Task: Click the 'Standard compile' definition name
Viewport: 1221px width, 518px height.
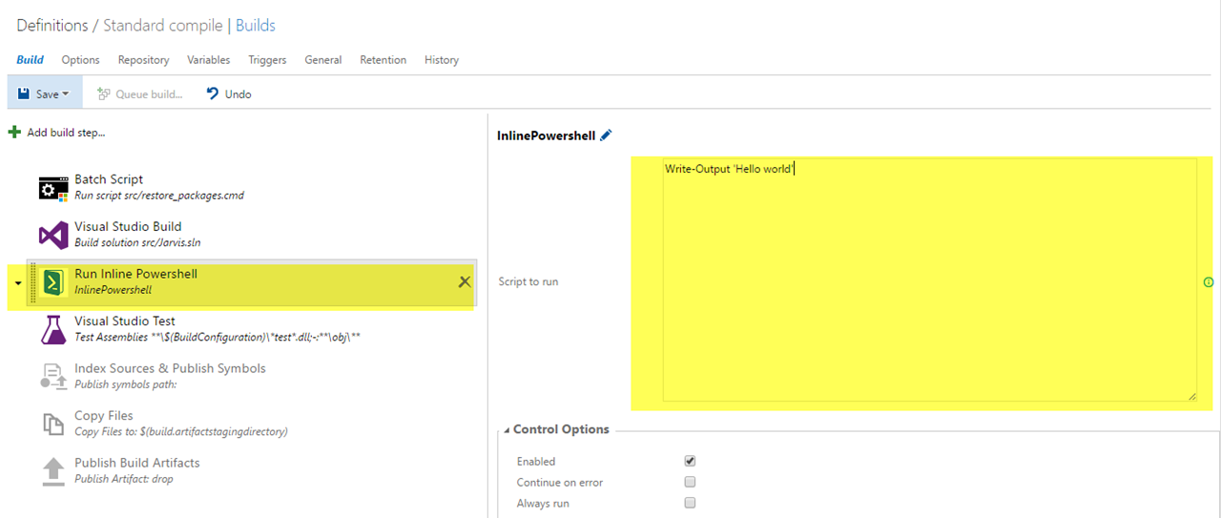Action: coord(161,26)
